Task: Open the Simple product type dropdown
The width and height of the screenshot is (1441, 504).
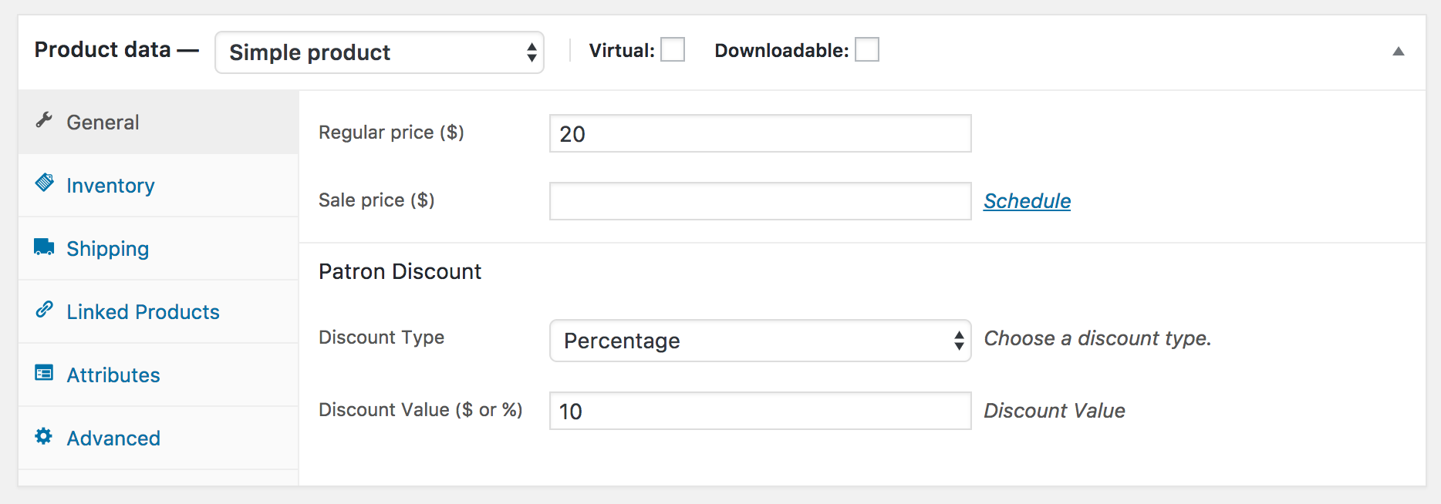Action: pyautogui.click(x=379, y=52)
